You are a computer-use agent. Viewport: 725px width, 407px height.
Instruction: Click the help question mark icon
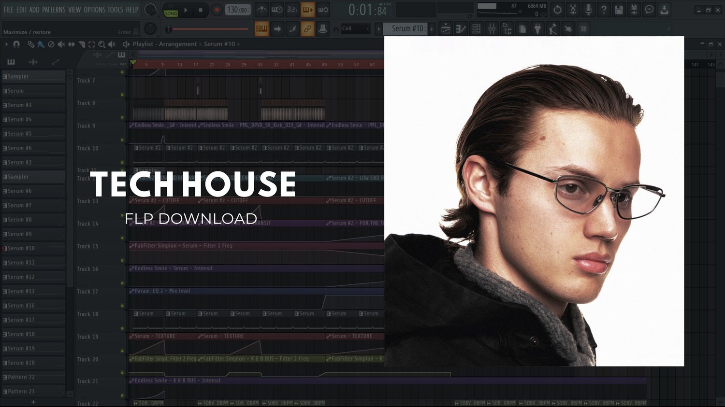pyautogui.click(x=604, y=10)
